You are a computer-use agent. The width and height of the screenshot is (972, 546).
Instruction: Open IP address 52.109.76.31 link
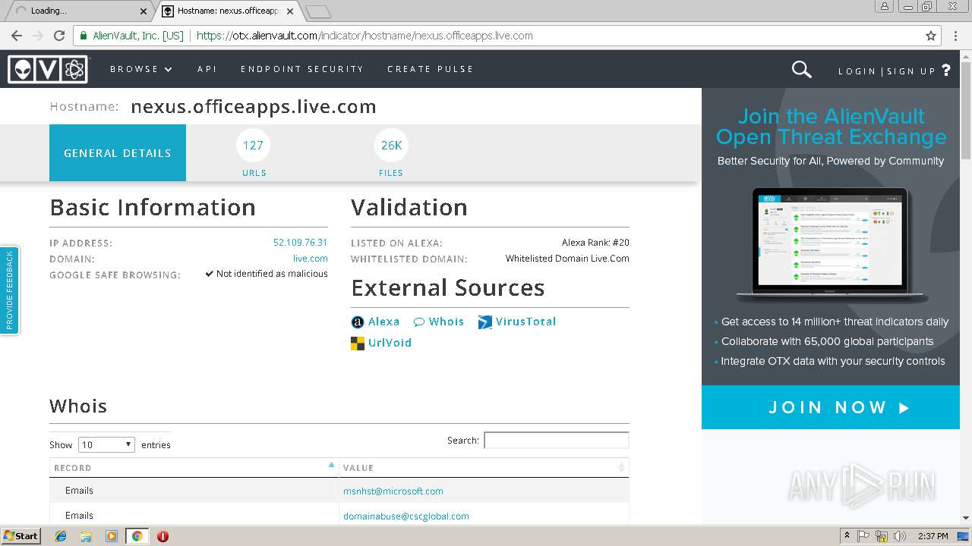coord(300,243)
